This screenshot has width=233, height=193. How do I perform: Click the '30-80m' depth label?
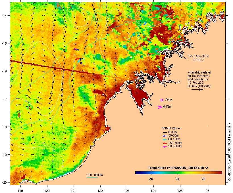tap(173, 136)
